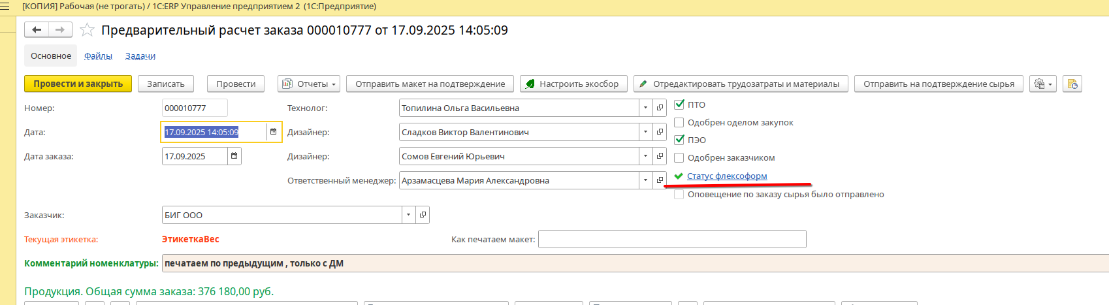Image resolution: width=1109 pixels, height=305 pixels.
Task: Open Заказчик БИГ ООО record icon
Action: (423, 215)
